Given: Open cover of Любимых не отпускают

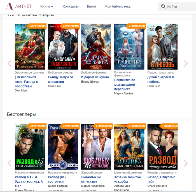Looking at the screenshot, I should coord(96,147).
